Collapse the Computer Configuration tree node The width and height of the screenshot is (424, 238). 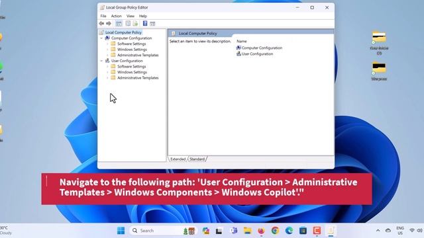101,38
